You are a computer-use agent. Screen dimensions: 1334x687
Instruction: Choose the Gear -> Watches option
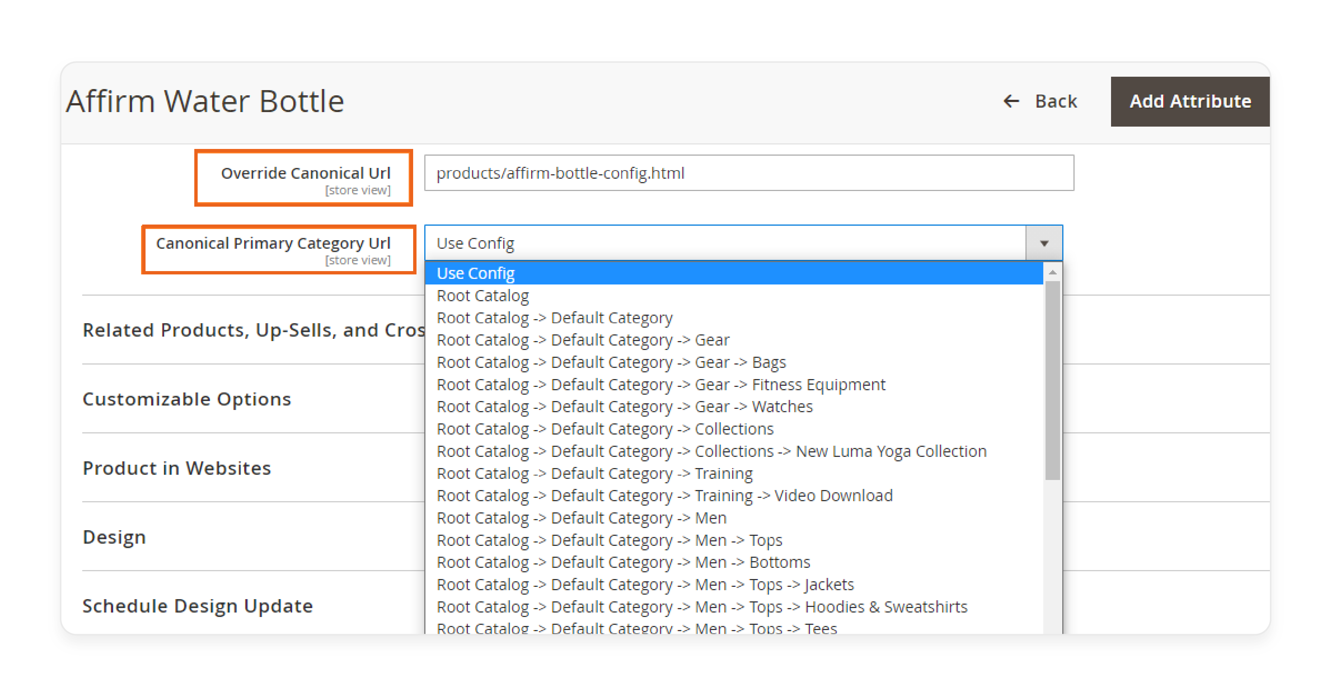coord(734,407)
